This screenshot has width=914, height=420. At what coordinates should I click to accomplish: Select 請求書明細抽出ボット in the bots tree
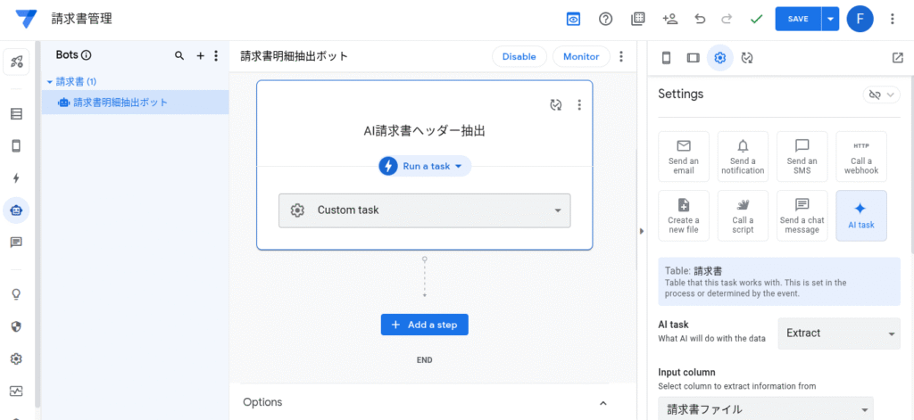[120, 103]
